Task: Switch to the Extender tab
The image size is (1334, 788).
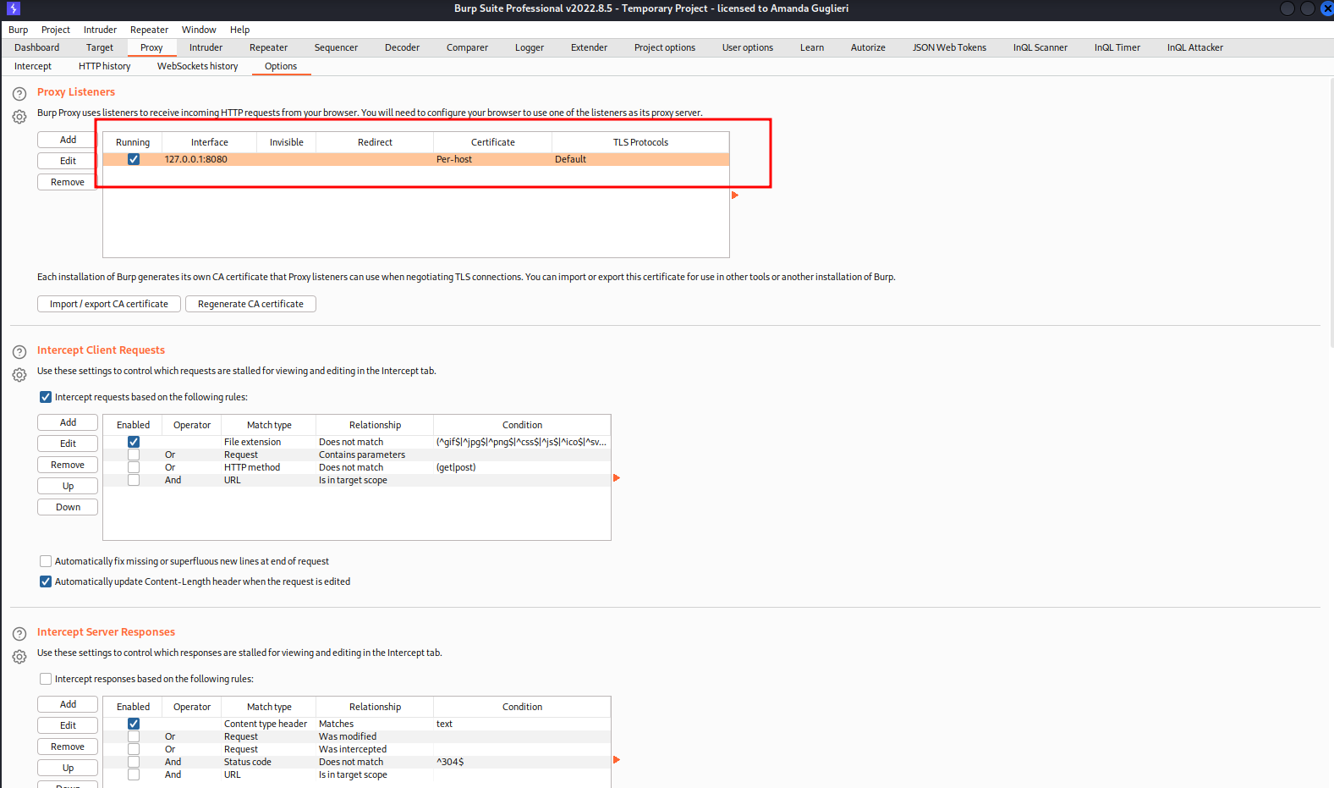Action: pos(589,47)
